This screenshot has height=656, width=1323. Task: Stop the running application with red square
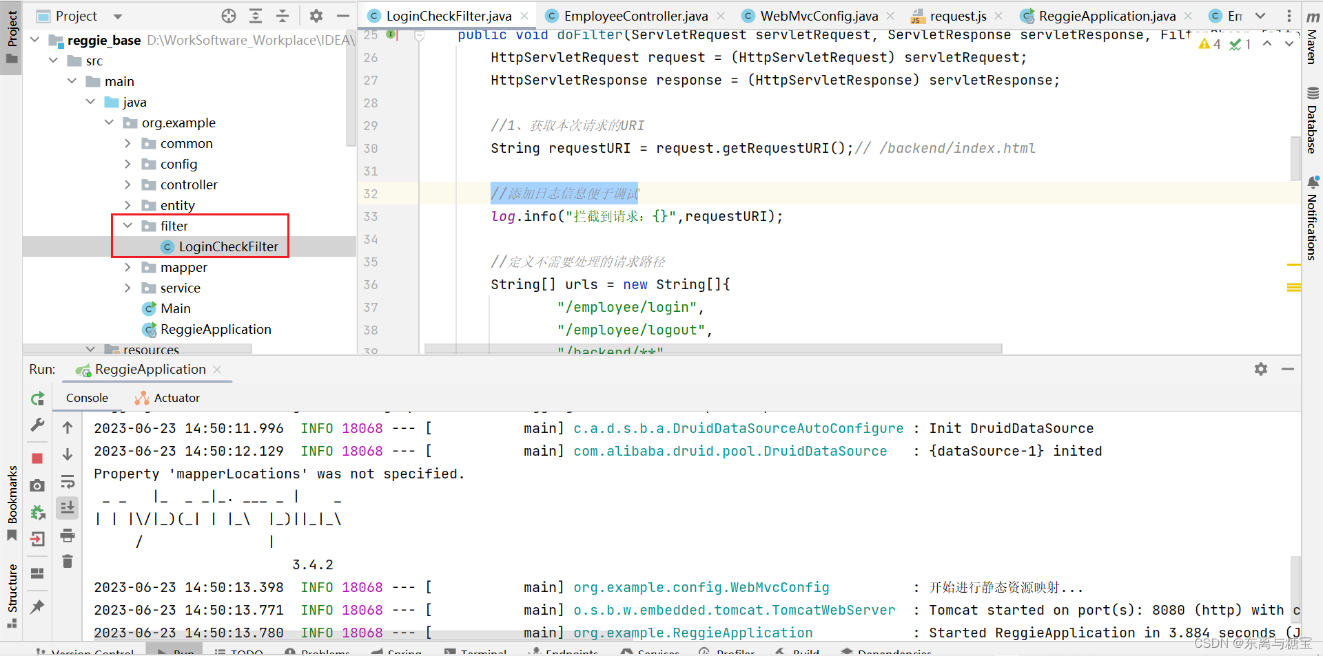[38, 458]
